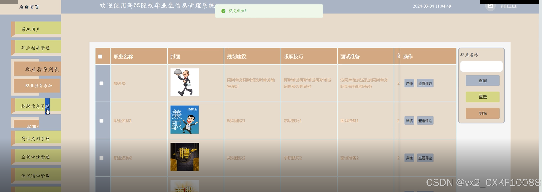Click the 重置 reset button

click(483, 97)
